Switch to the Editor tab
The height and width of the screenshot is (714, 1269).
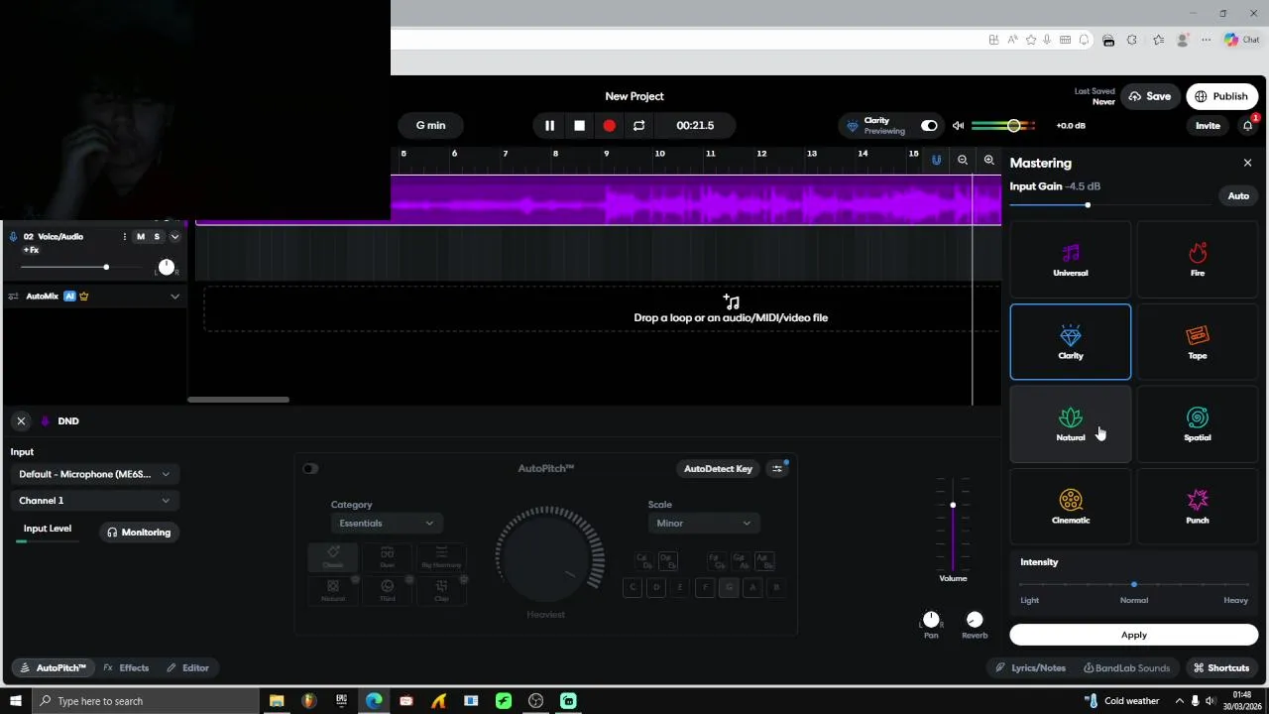[x=187, y=668]
